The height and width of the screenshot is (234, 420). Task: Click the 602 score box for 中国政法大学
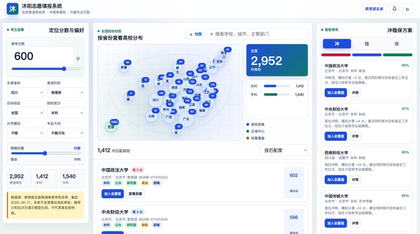click(294, 182)
